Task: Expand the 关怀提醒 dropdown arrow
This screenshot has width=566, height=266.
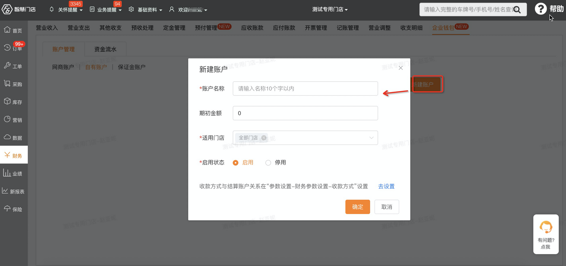Action: click(x=81, y=10)
